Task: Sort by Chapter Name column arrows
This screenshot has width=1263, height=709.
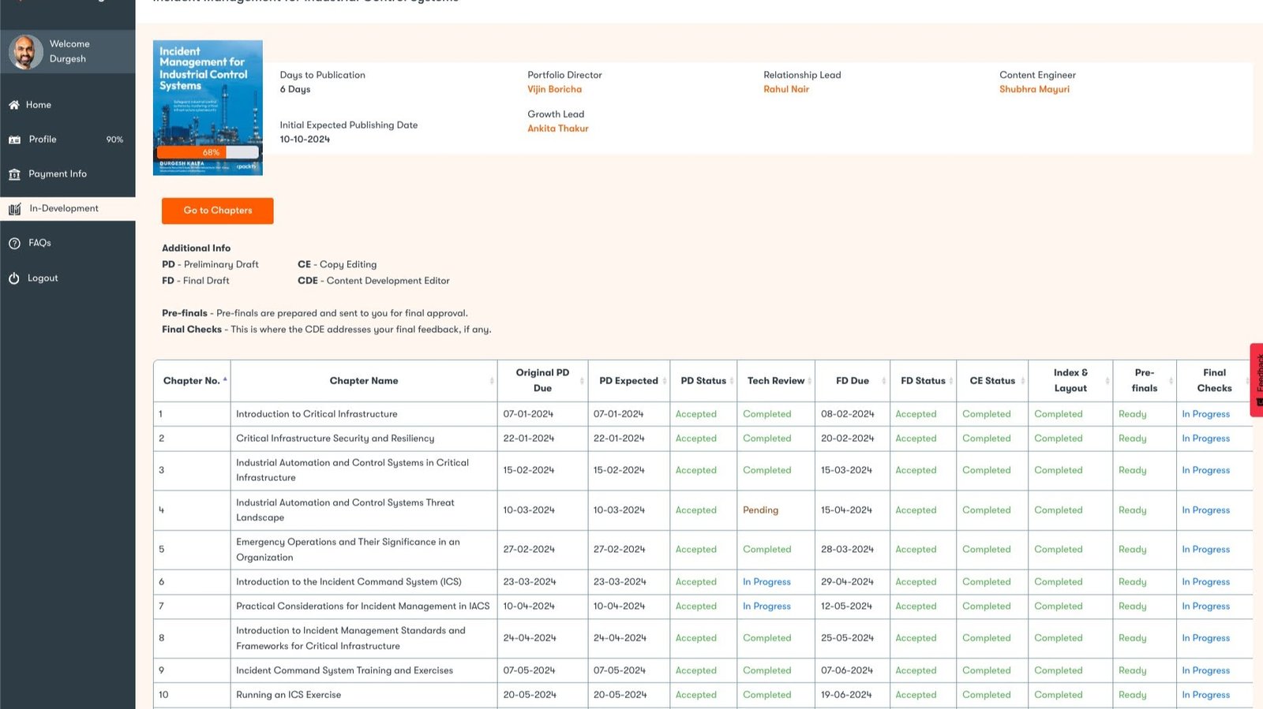Action: (x=491, y=381)
